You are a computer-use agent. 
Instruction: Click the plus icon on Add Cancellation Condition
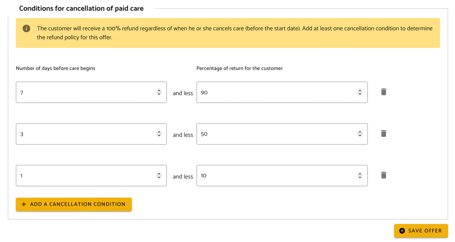point(24,204)
